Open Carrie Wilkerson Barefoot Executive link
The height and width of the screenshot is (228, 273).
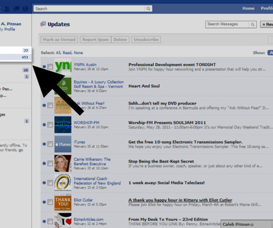[x=92, y=161]
